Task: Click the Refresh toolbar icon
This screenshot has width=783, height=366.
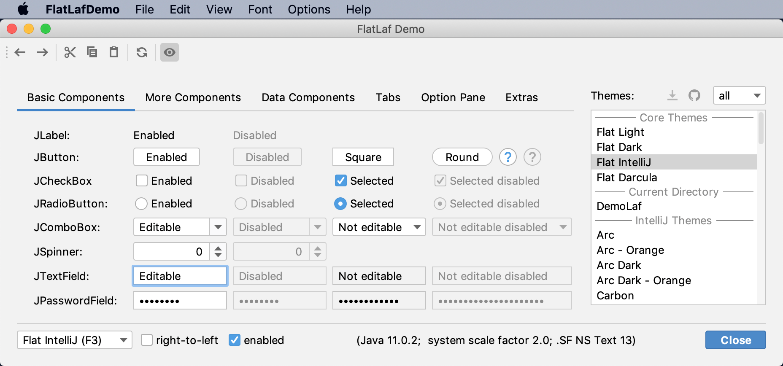Action: point(142,52)
